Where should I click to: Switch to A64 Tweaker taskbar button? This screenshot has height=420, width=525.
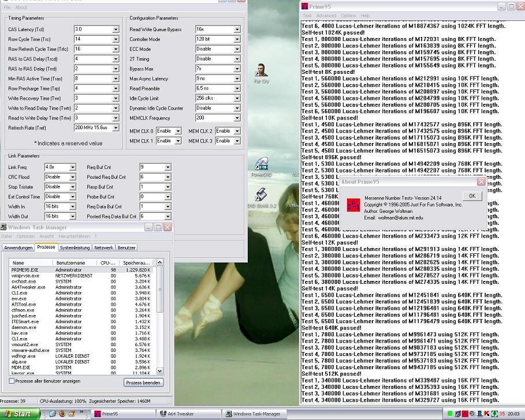coord(188,414)
